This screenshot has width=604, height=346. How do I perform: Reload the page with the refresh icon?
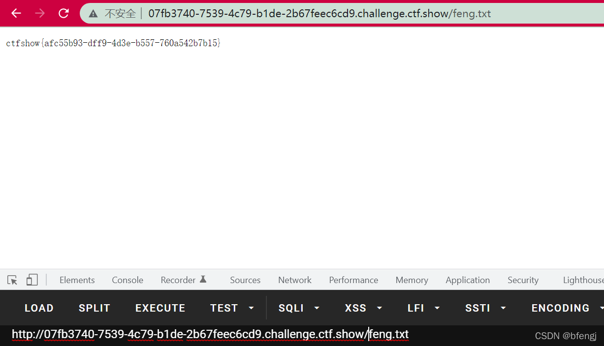coord(64,13)
